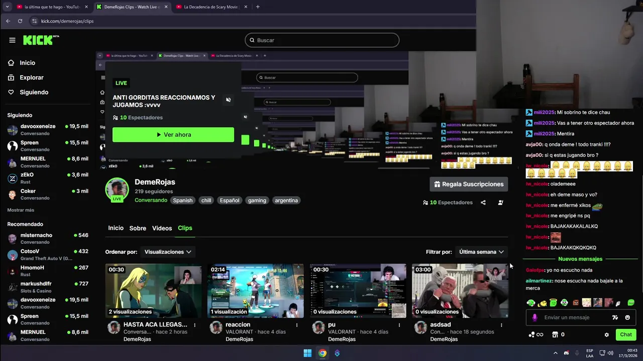The height and width of the screenshot is (361, 643).
Task: Open the HASTA ACA LLEGAS clip thumbnail
Action: click(x=153, y=291)
